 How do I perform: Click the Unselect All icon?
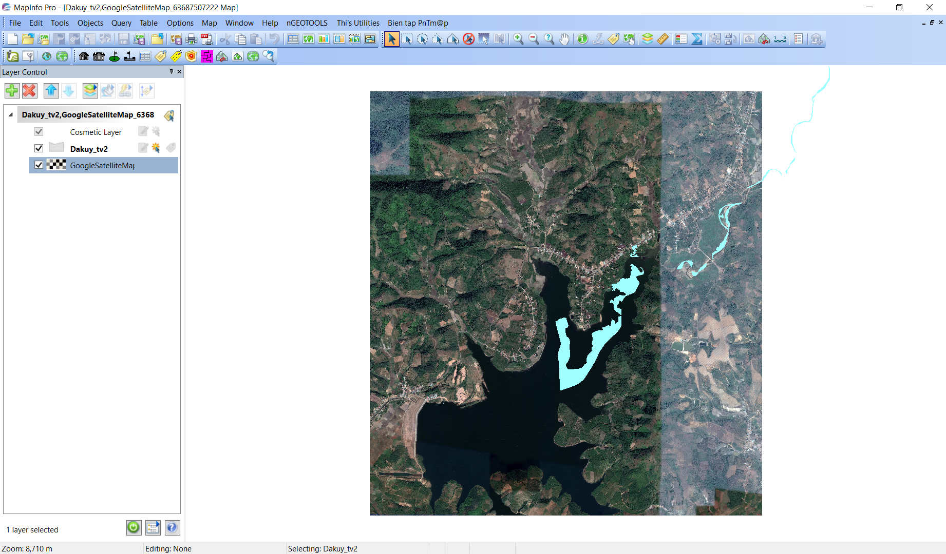click(468, 39)
